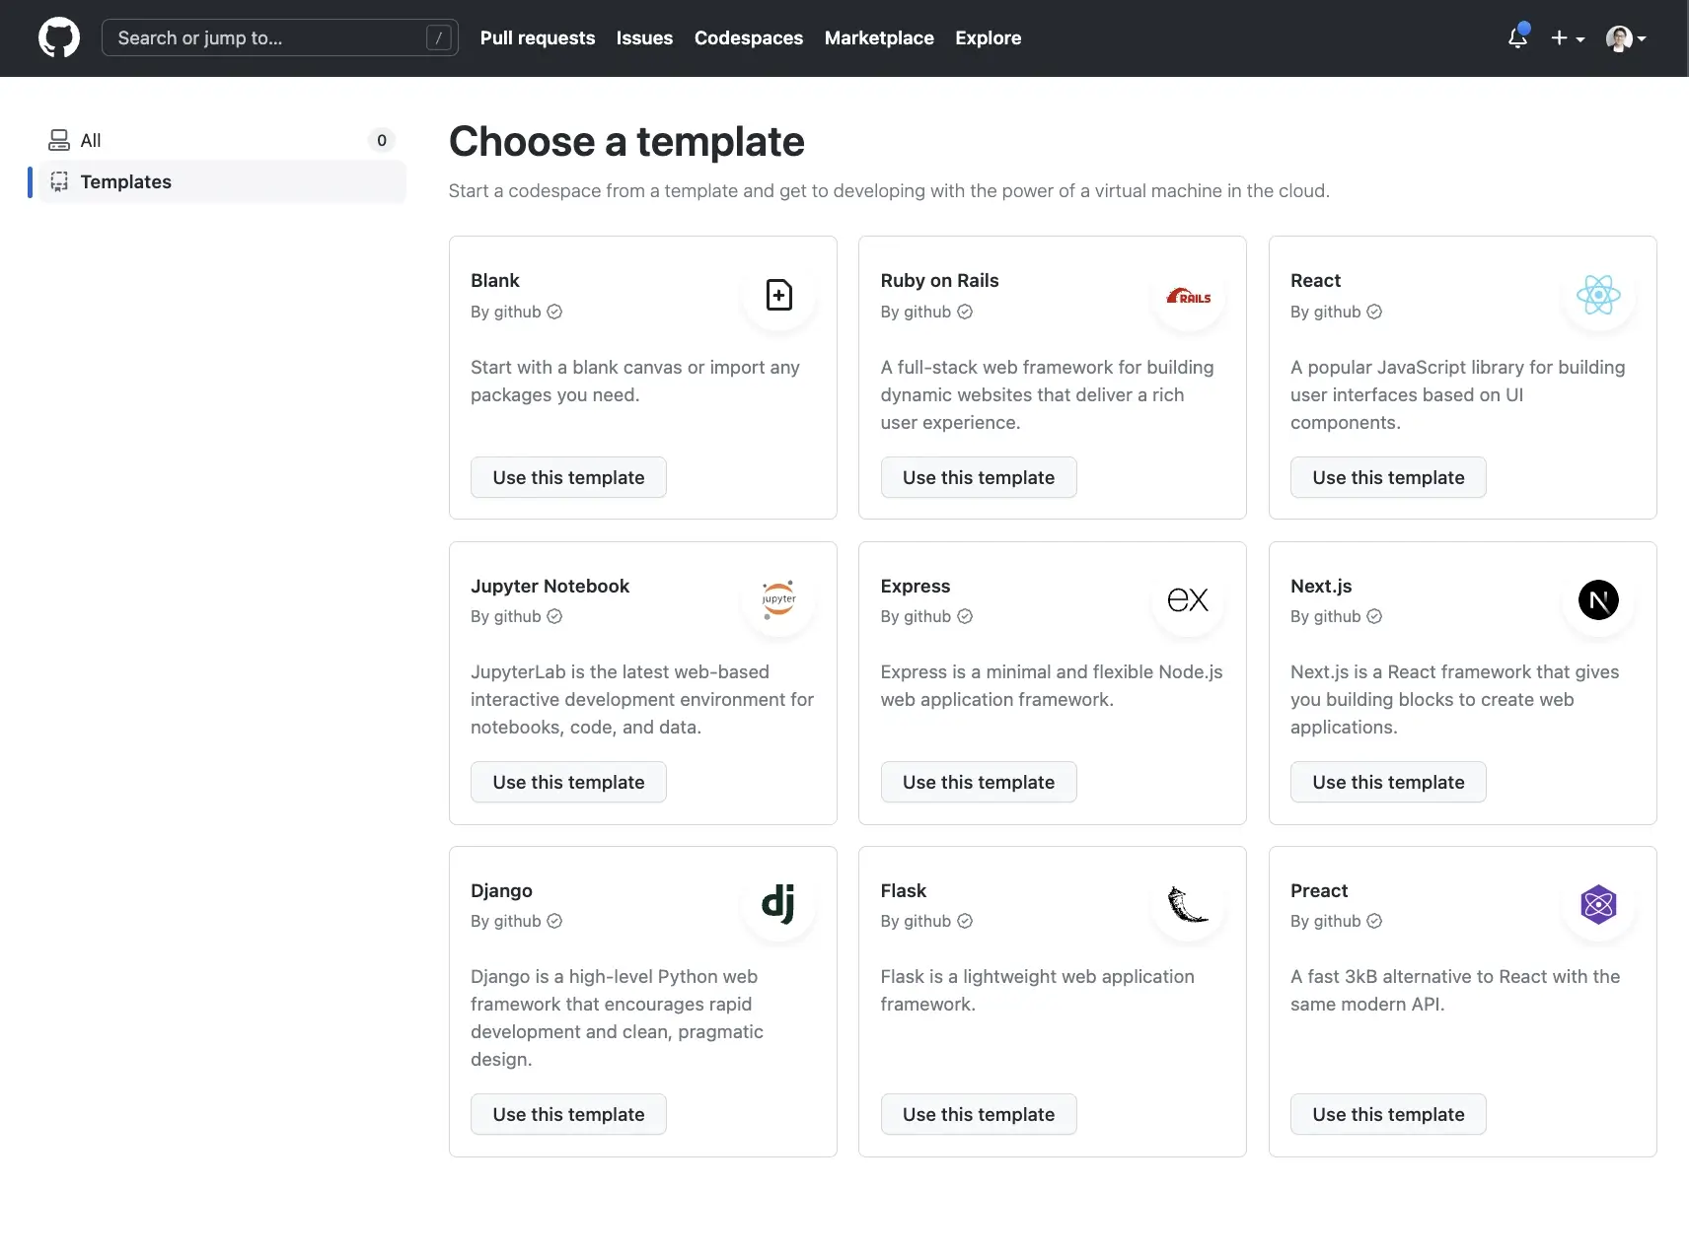Click the React atom logo icon
Image resolution: width=1689 pixels, height=1258 pixels.
pyautogui.click(x=1598, y=295)
